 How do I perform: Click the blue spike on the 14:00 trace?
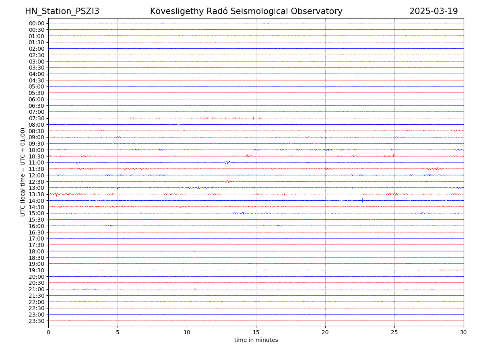tap(362, 200)
